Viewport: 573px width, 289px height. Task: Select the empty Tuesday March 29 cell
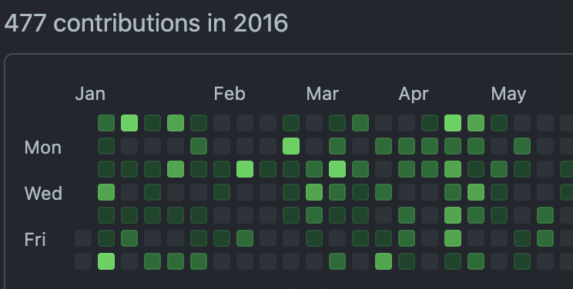384,169
